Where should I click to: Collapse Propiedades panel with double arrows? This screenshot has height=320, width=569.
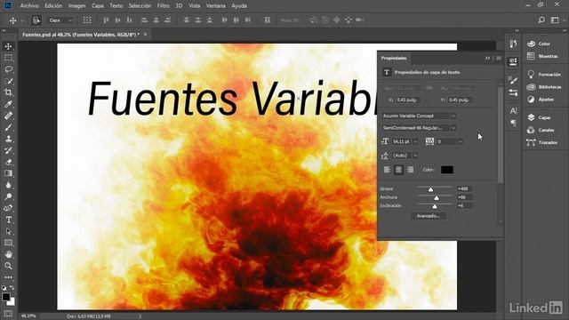pyautogui.click(x=488, y=58)
